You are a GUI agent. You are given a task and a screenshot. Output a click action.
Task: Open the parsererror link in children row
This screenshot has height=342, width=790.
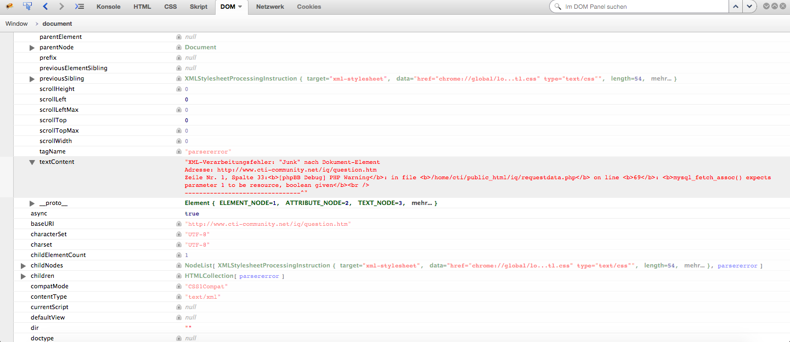point(259,276)
